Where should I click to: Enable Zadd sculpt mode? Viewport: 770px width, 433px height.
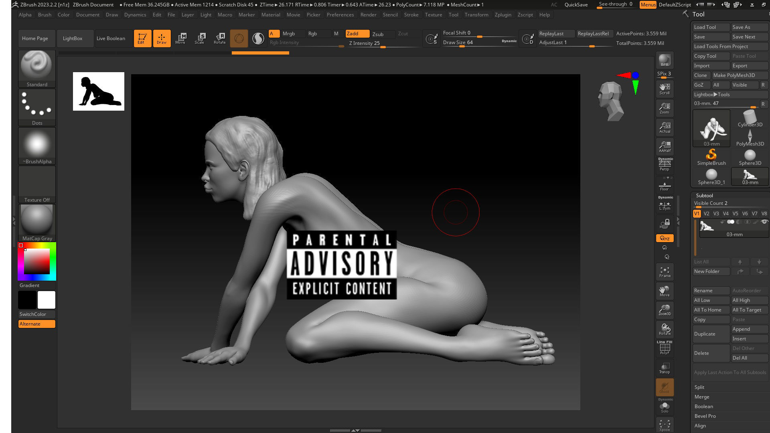click(357, 34)
